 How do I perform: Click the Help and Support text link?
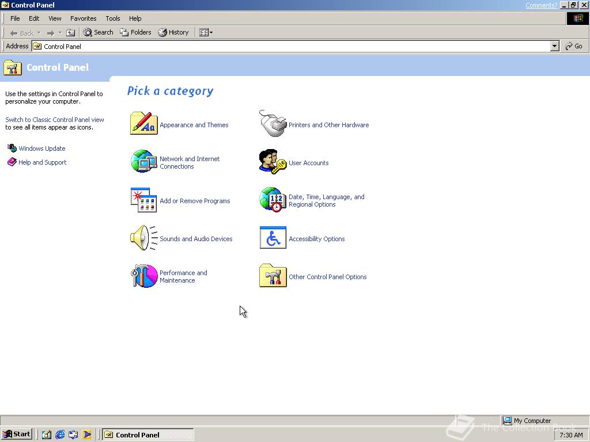42,162
